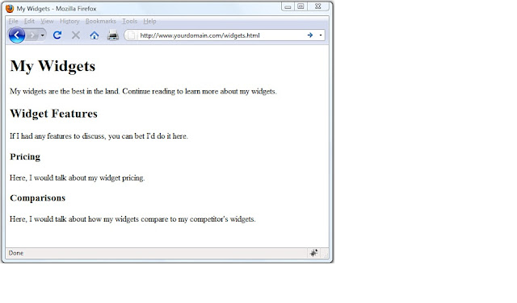Open the File menu
The height and width of the screenshot is (303, 517).
pos(13,21)
